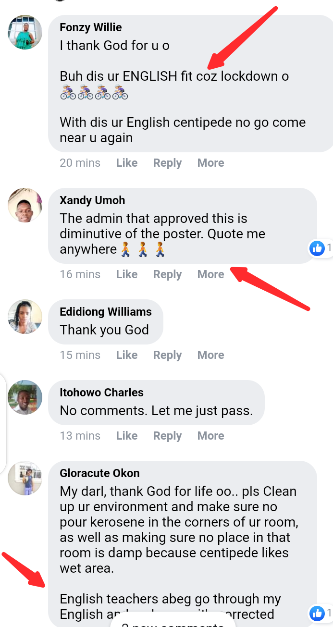
Task: Open Fonzy Willie's profile name link
Action: (91, 27)
